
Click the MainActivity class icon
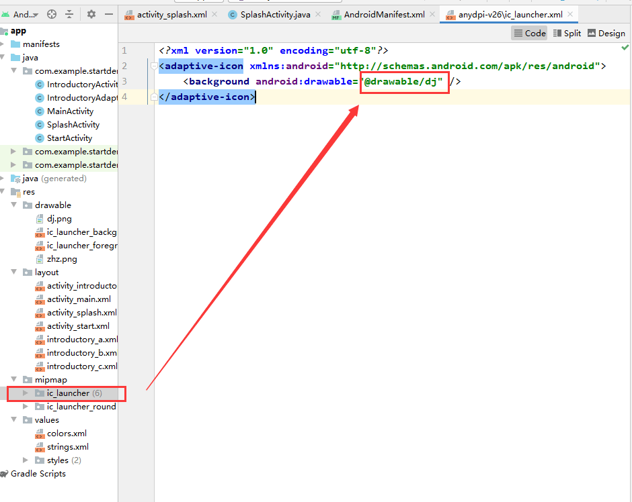click(40, 111)
